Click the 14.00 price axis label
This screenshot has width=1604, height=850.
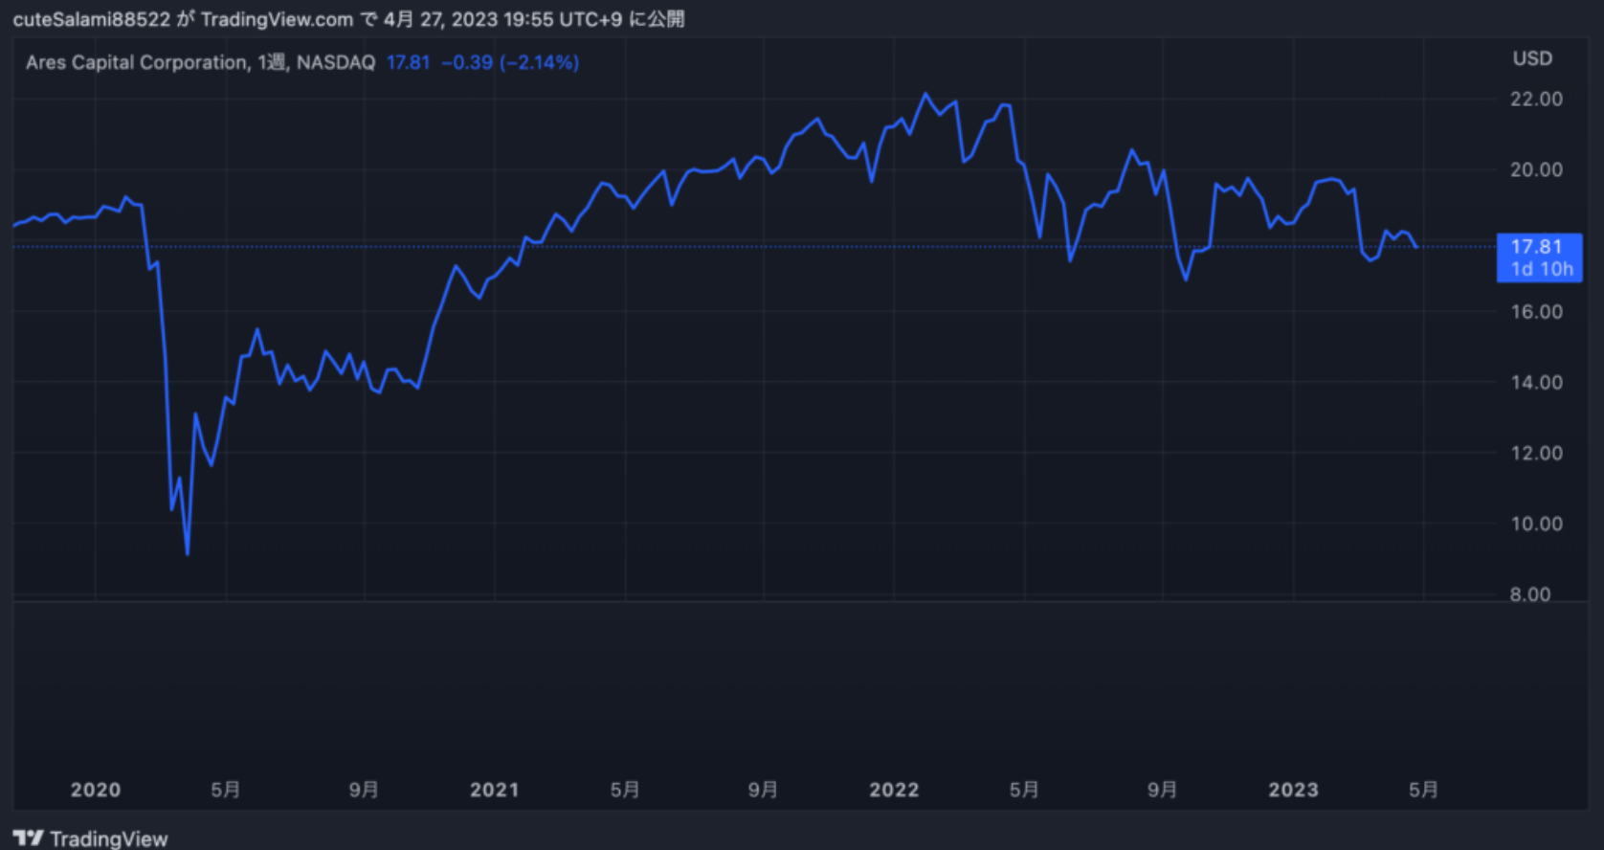click(x=1536, y=382)
